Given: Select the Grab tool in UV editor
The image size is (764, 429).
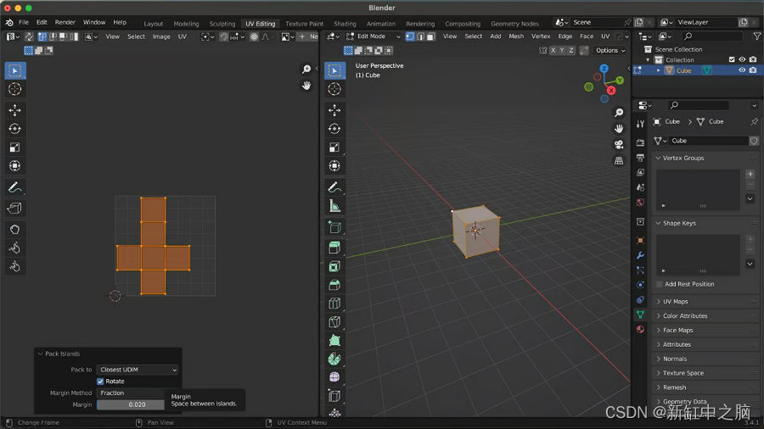Looking at the screenshot, I should coord(14,230).
